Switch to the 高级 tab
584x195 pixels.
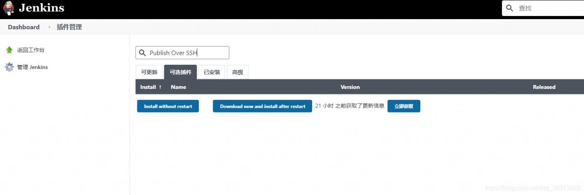coord(238,72)
